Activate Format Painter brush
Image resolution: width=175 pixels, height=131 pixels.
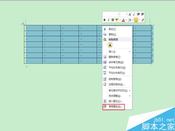142,20
